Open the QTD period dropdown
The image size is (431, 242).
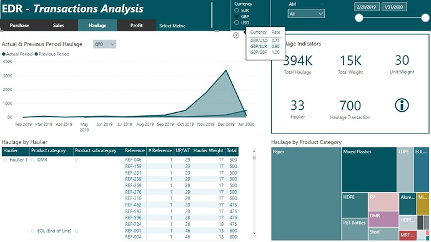pyautogui.click(x=104, y=44)
